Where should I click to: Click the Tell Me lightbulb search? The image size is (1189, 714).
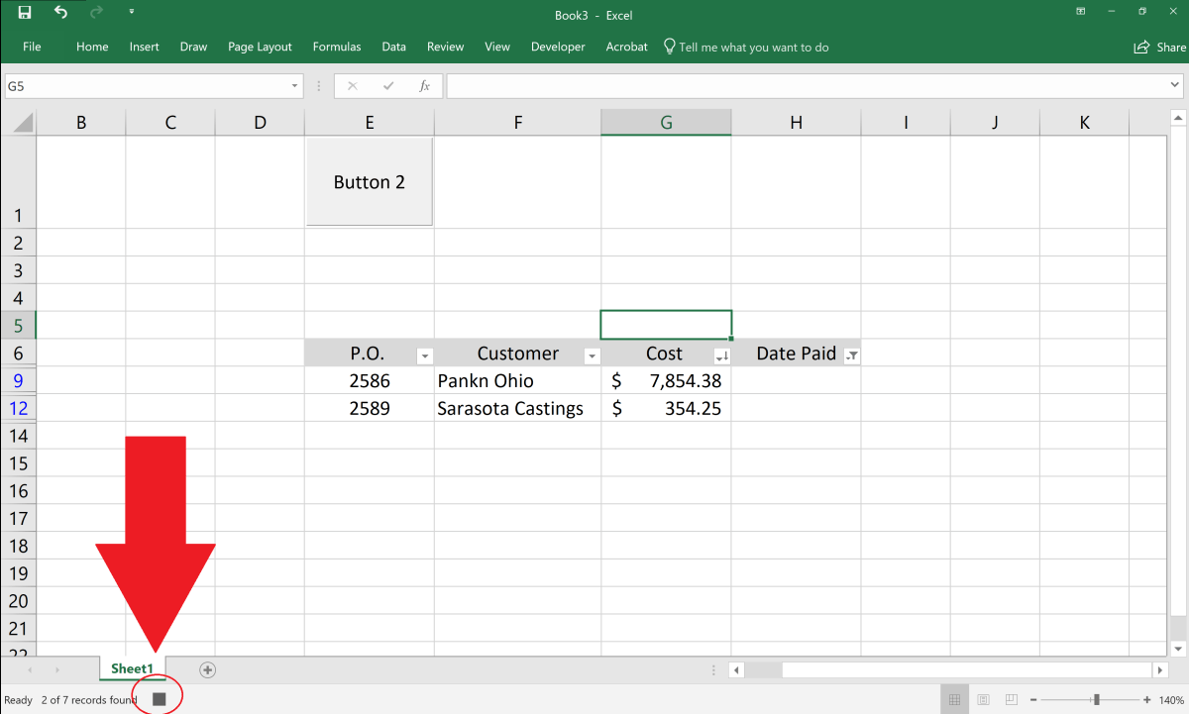point(668,46)
